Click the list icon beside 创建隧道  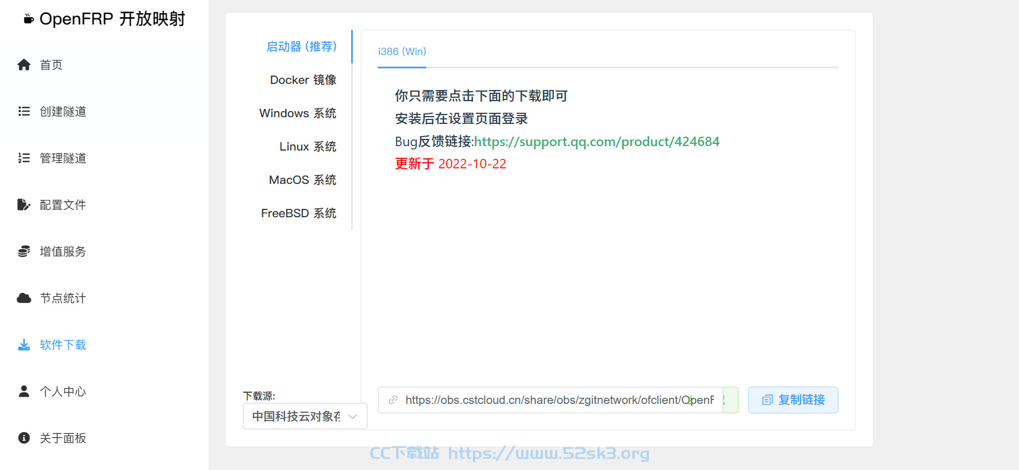point(24,112)
